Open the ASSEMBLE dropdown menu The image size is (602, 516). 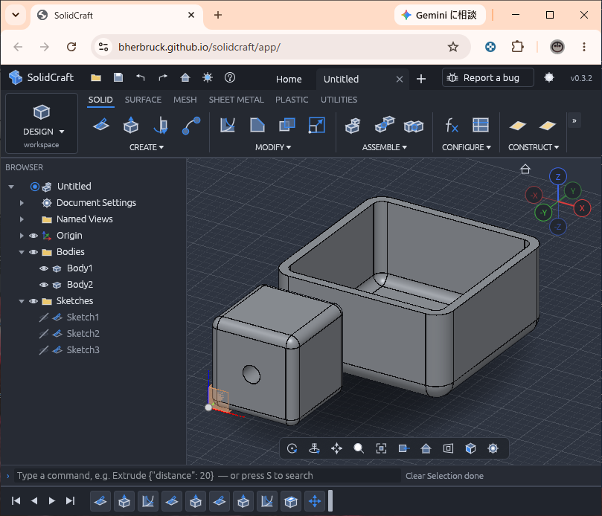pos(384,147)
